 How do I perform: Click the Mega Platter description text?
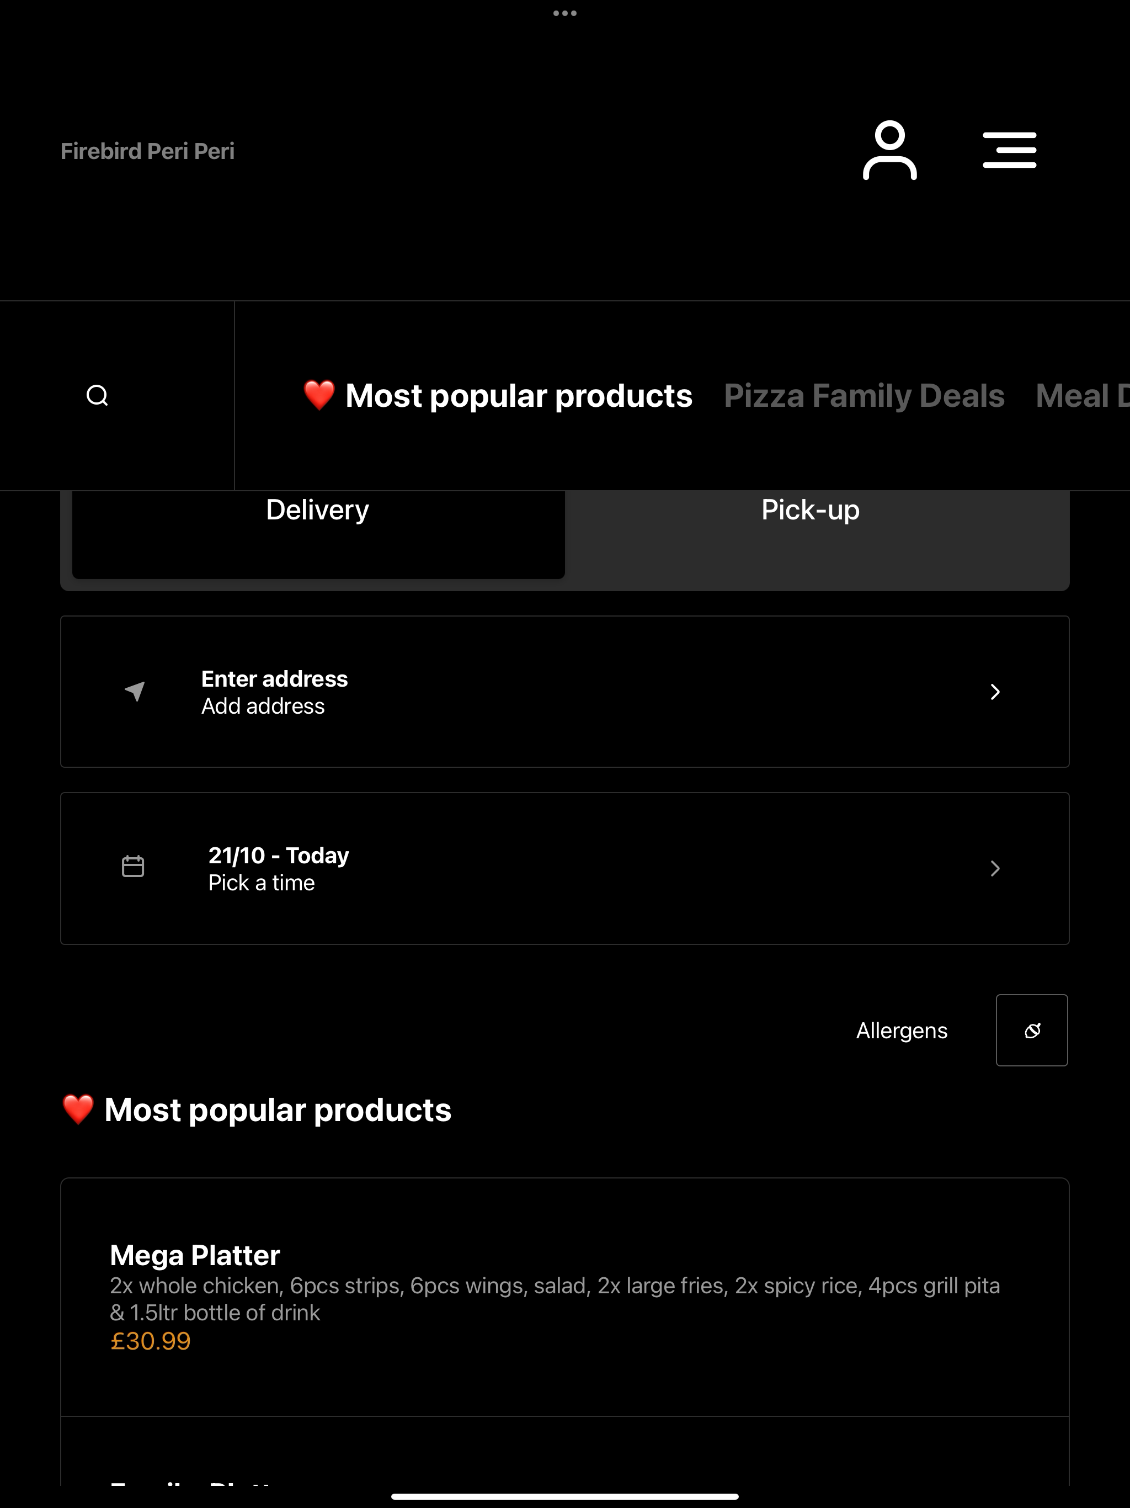click(555, 1299)
